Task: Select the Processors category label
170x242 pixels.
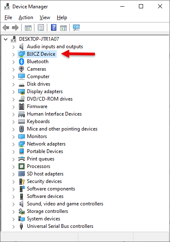Action: pos(39,166)
